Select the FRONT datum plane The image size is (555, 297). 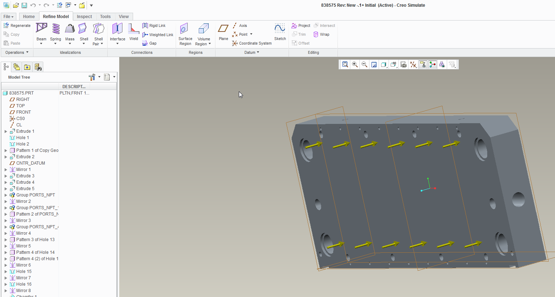click(x=23, y=112)
